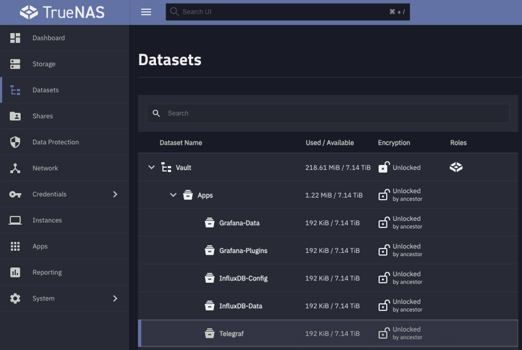
Task: Click the Datasets tree icon in sidebar
Action: pos(15,90)
